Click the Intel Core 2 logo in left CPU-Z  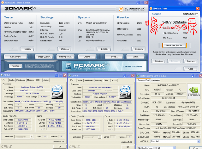coord(57,92)
